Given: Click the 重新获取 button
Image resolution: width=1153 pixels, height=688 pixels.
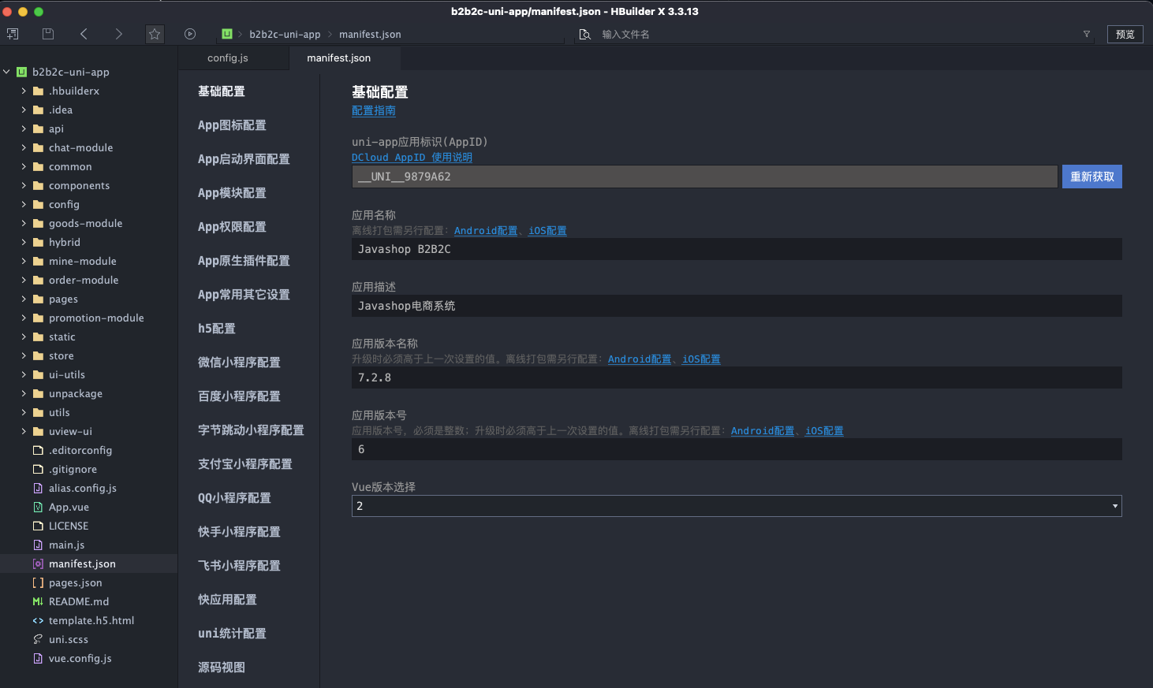Looking at the screenshot, I should [1092, 177].
